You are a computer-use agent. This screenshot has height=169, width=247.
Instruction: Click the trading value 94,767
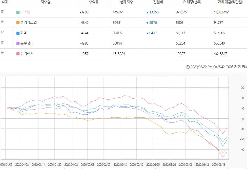[218, 23]
